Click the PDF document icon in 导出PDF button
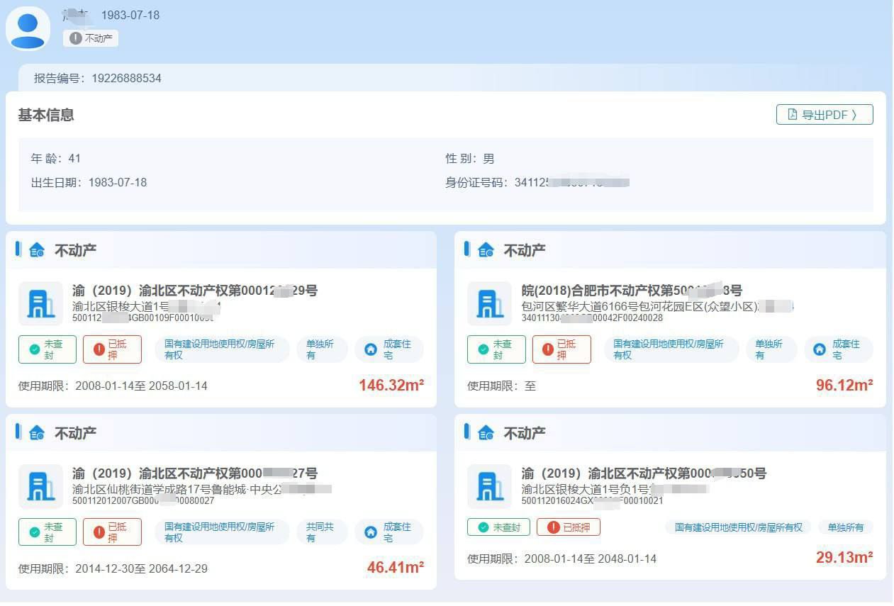Viewport: 894px width, 606px height. [790, 114]
